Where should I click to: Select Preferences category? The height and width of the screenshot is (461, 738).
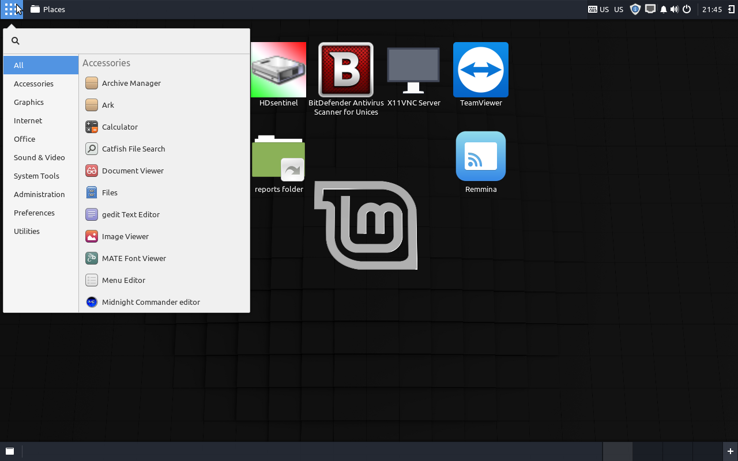[x=41, y=213]
